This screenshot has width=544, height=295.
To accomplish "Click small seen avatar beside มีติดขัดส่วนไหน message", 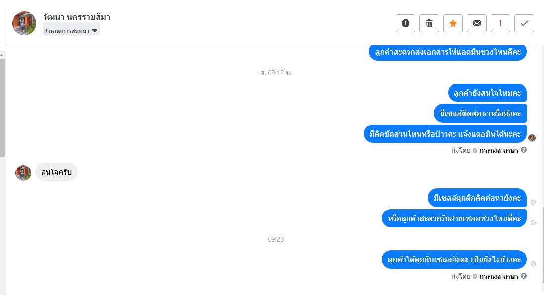I will [532, 138].
